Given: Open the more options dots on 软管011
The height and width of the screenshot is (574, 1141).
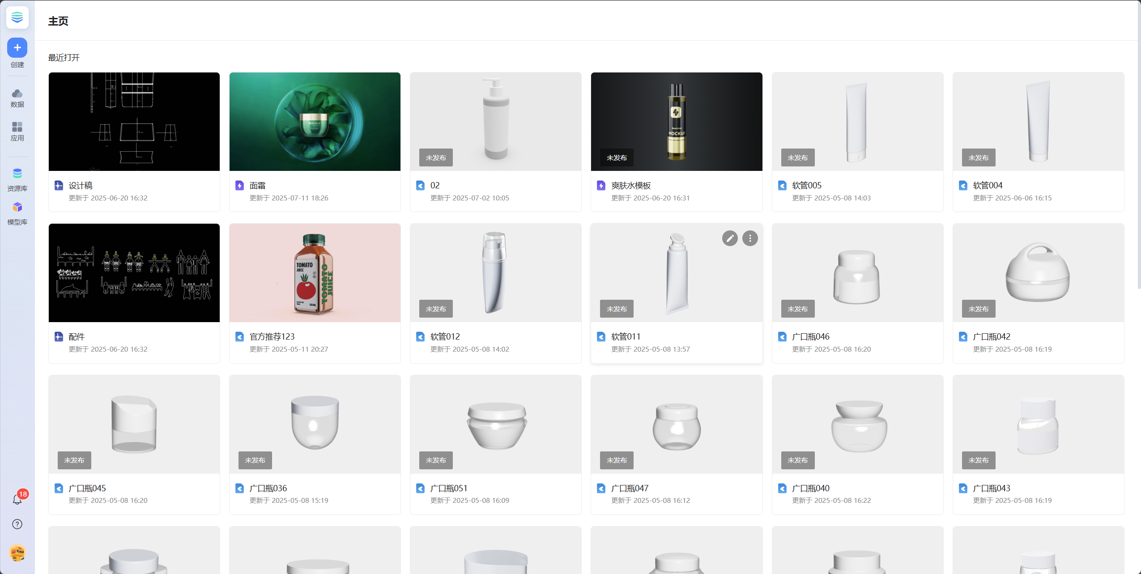Looking at the screenshot, I should [x=750, y=238].
